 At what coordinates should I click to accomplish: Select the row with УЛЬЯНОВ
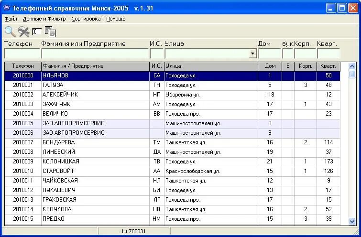point(172,75)
